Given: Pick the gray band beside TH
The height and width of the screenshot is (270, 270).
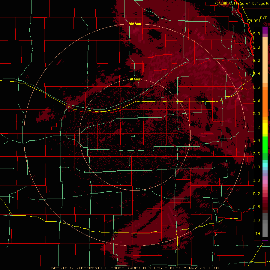Looking at the screenshot, I should tap(265, 230).
